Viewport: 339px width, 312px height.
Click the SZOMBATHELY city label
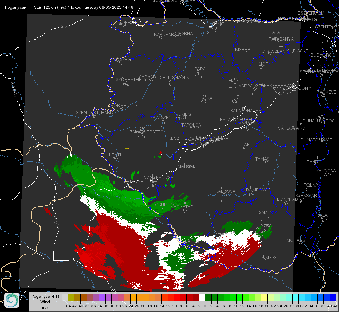(x=131, y=79)
